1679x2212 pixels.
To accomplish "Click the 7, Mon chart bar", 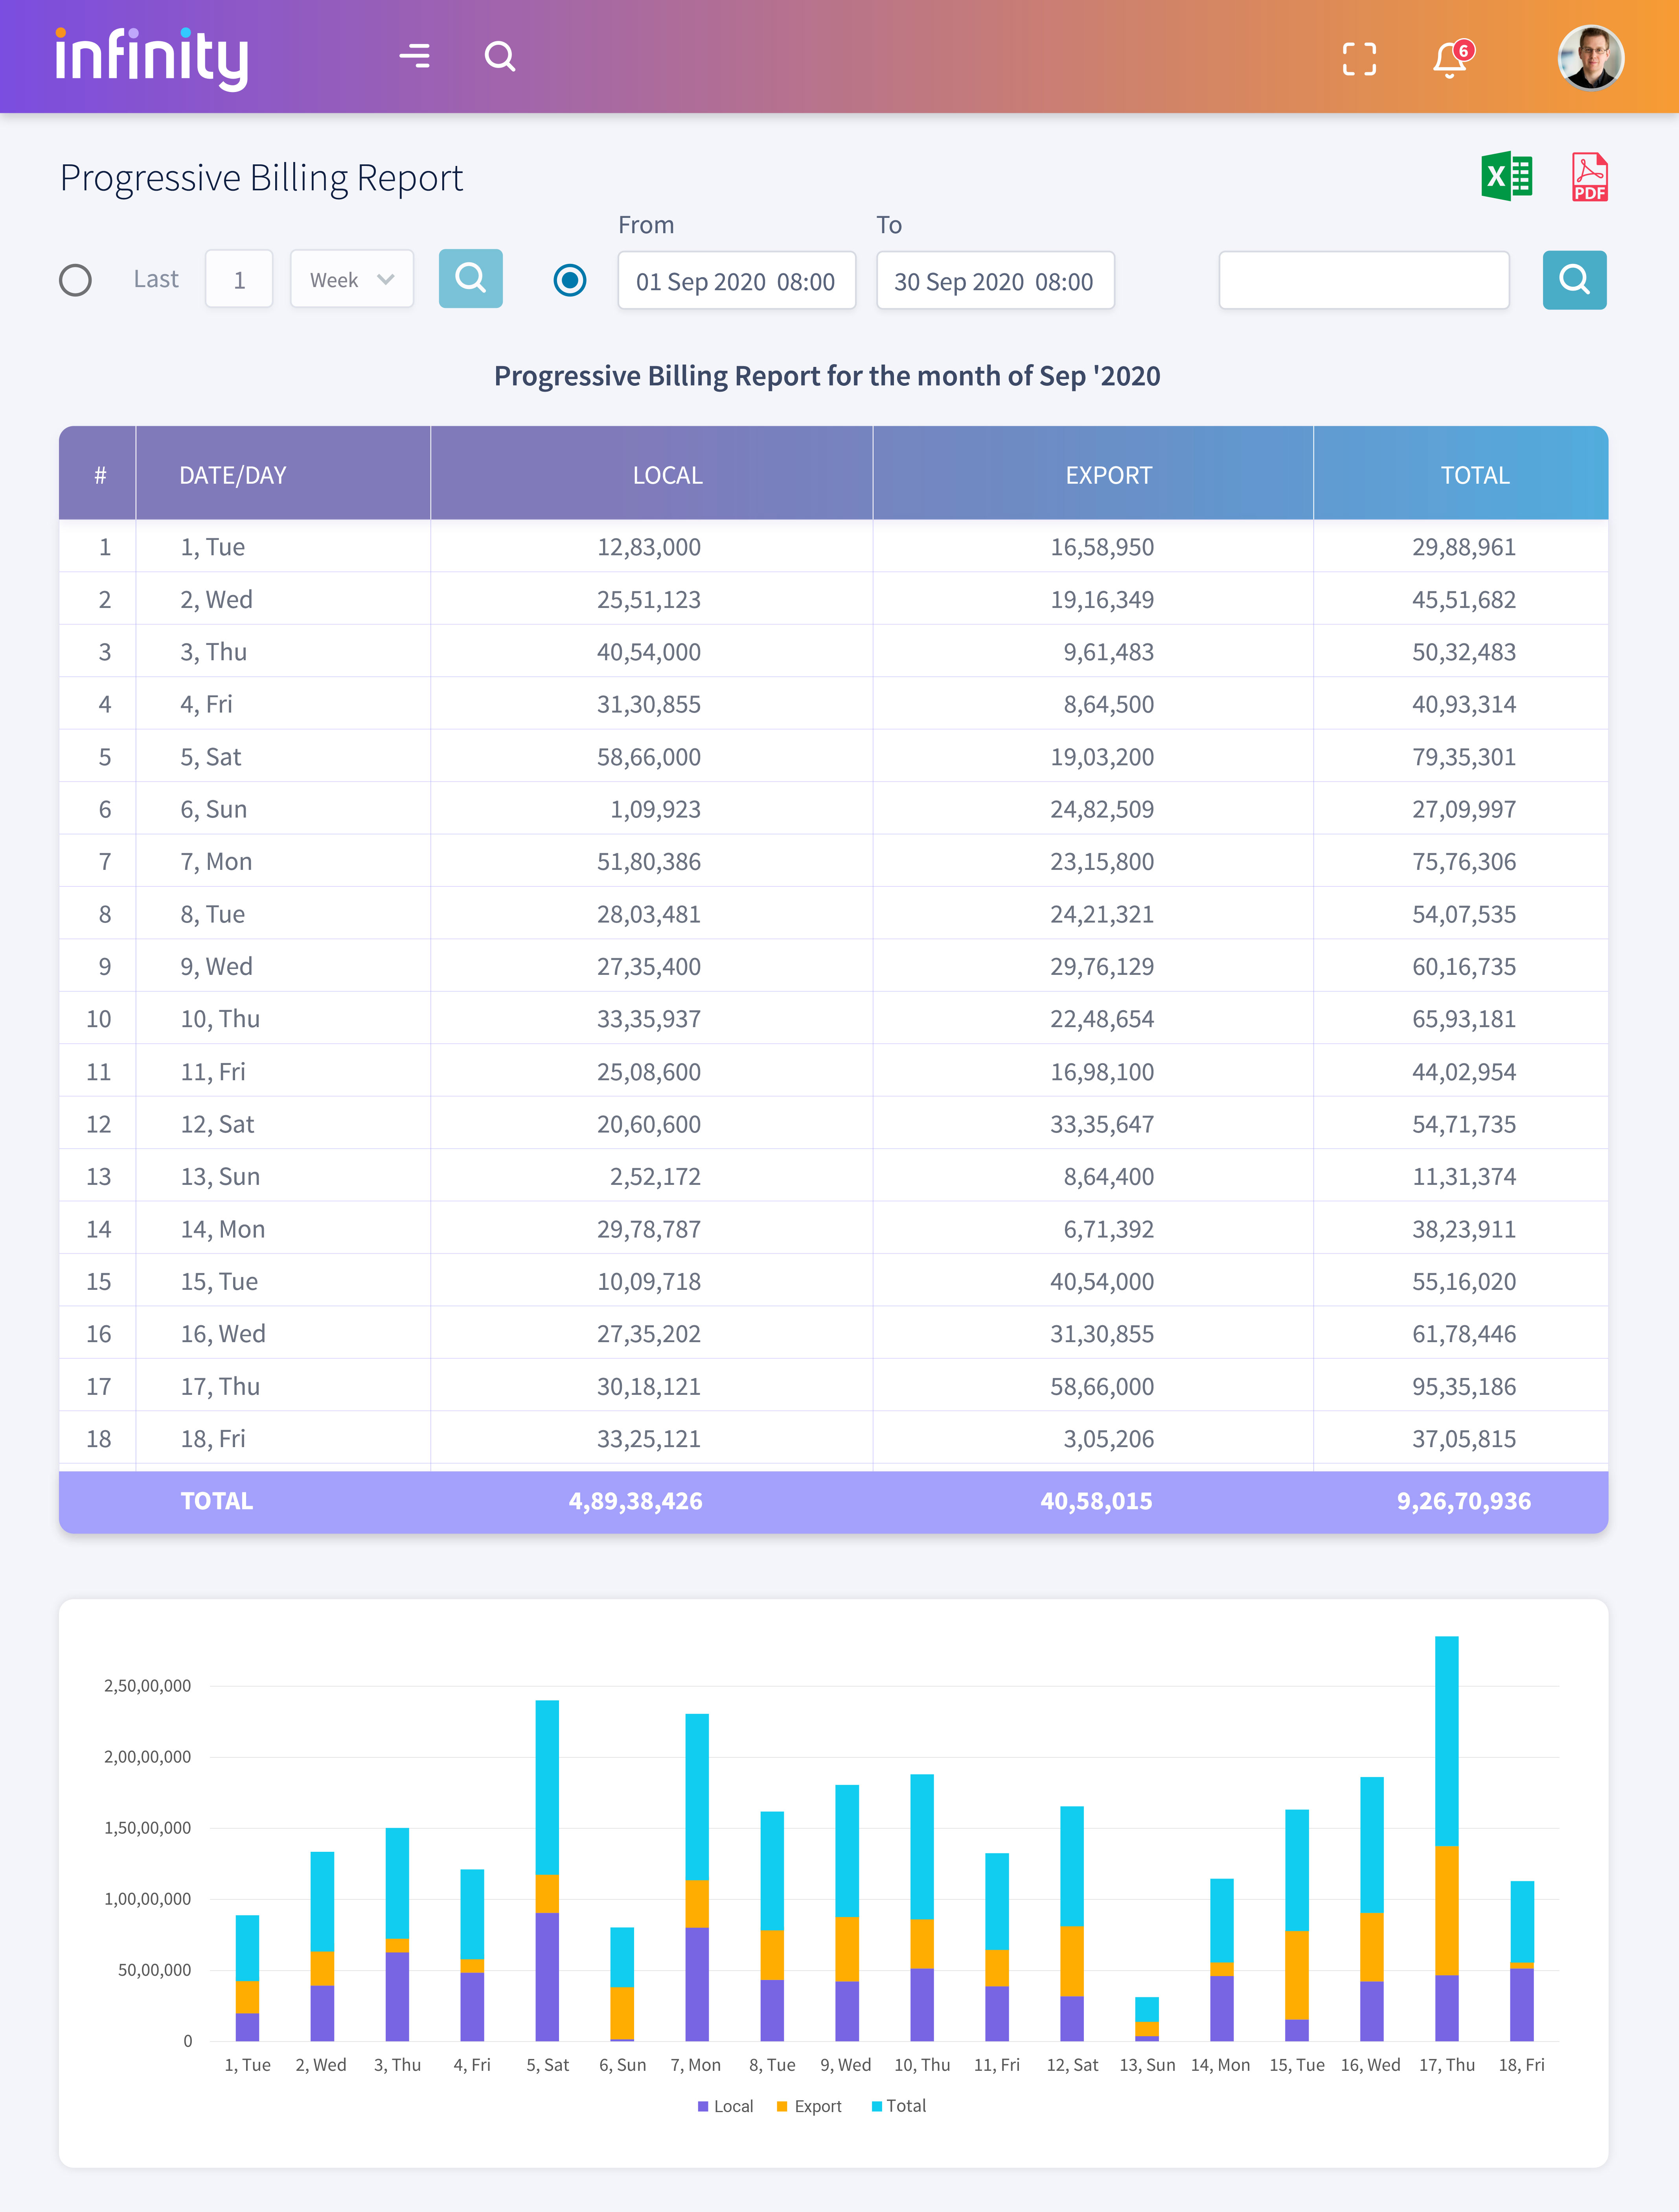I will [x=697, y=1877].
